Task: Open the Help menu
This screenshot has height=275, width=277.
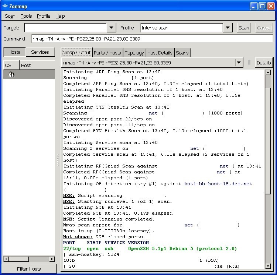Action: click(x=60, y=16)
